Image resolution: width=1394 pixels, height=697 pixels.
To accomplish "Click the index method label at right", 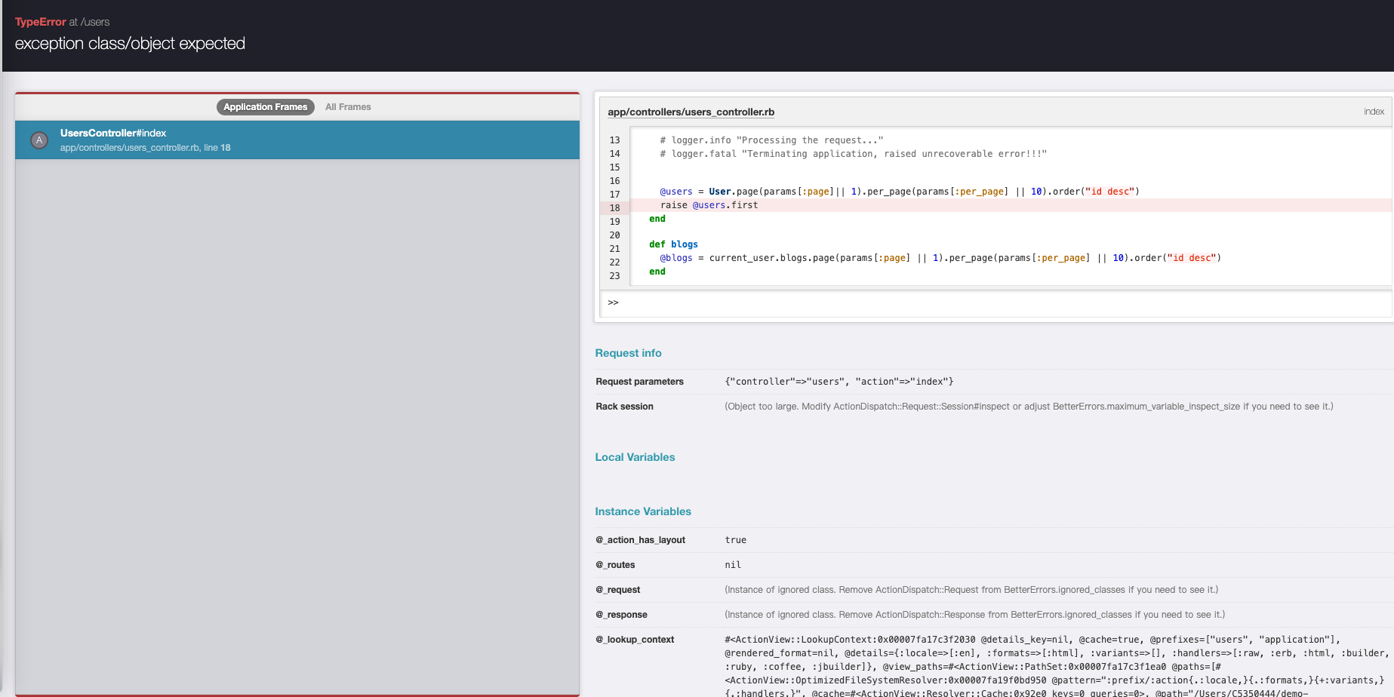I will point(1374,112).
